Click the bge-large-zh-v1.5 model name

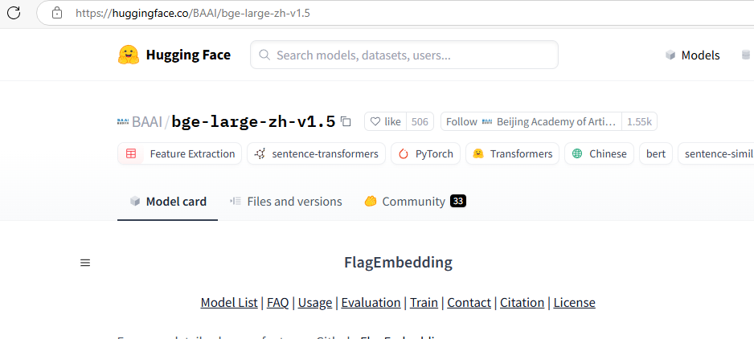click(x=253, y=121)
